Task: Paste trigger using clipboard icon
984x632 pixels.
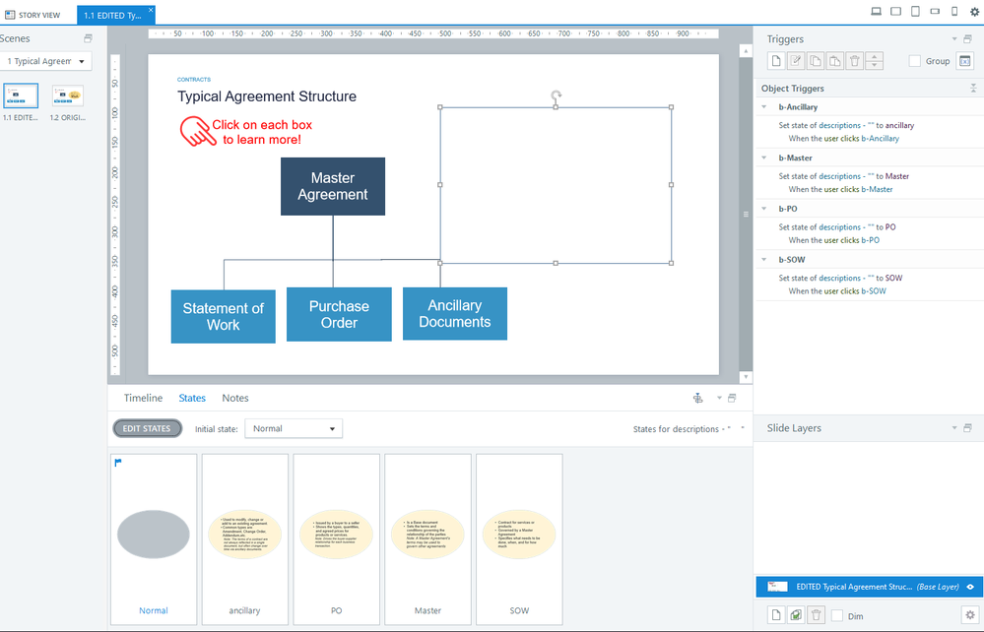Action: 834,61
